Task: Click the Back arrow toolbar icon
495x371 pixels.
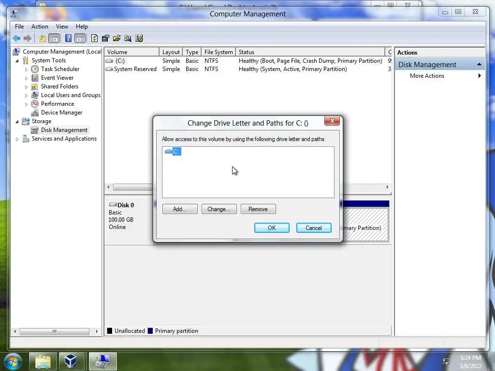Action: click(x=16, y=39)
